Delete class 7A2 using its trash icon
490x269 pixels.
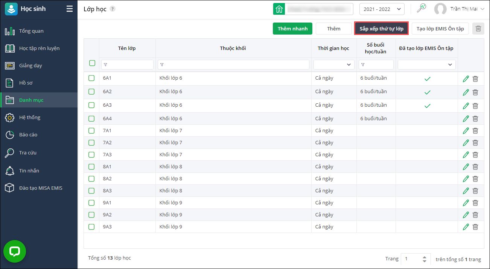475,143
